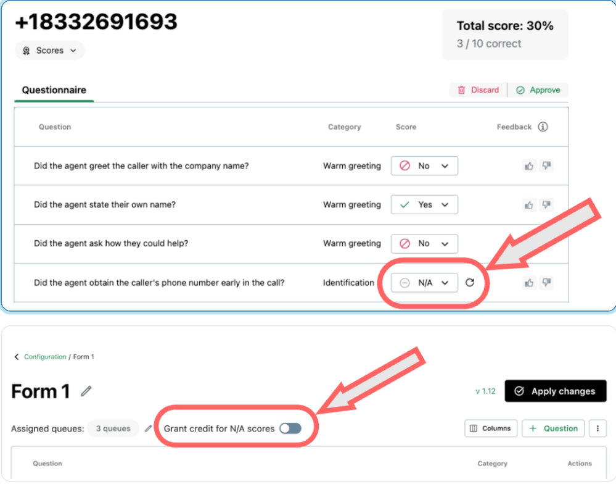
Task: Open the three-dot more options menu
Action: click(598, 428)
